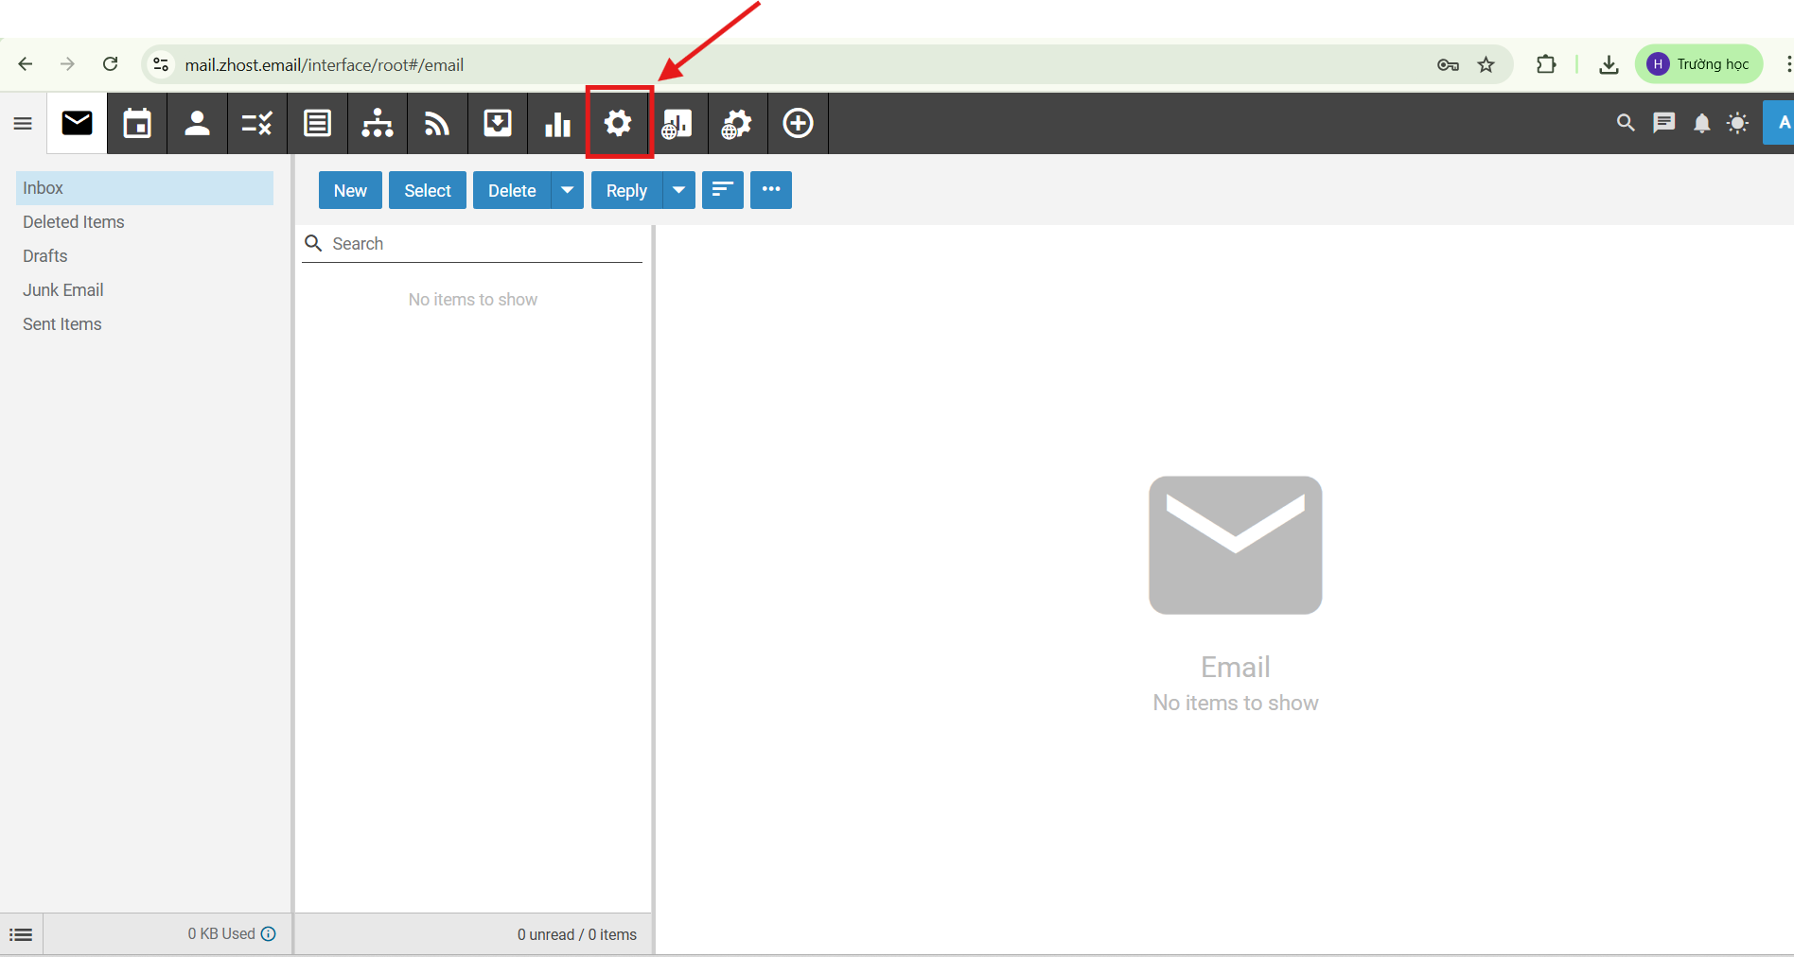Expand the Reply button dropdown arrow

pos(677,190)
